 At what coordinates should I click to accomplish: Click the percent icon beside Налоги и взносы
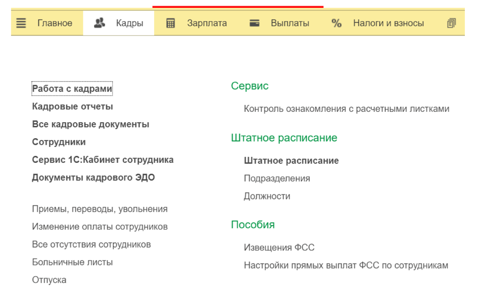pyautogui.click(x=336, y=23)
